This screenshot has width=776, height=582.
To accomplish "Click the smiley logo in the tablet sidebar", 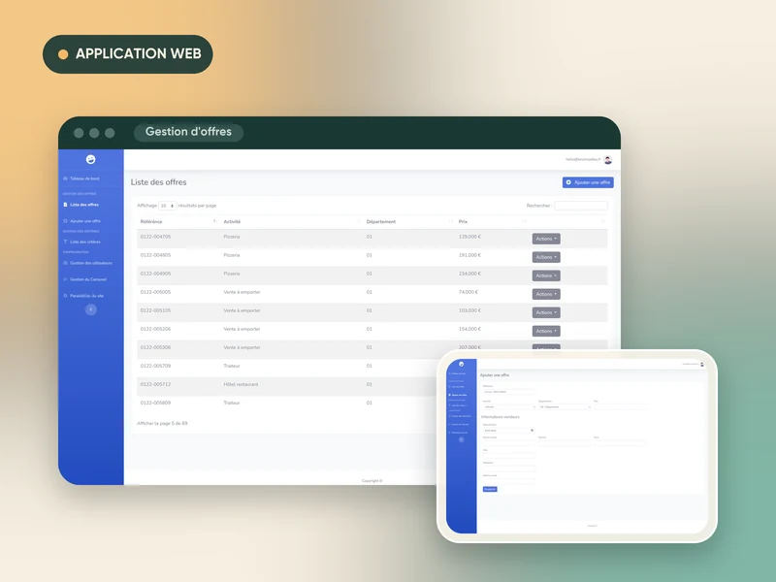I will point(462,365).
